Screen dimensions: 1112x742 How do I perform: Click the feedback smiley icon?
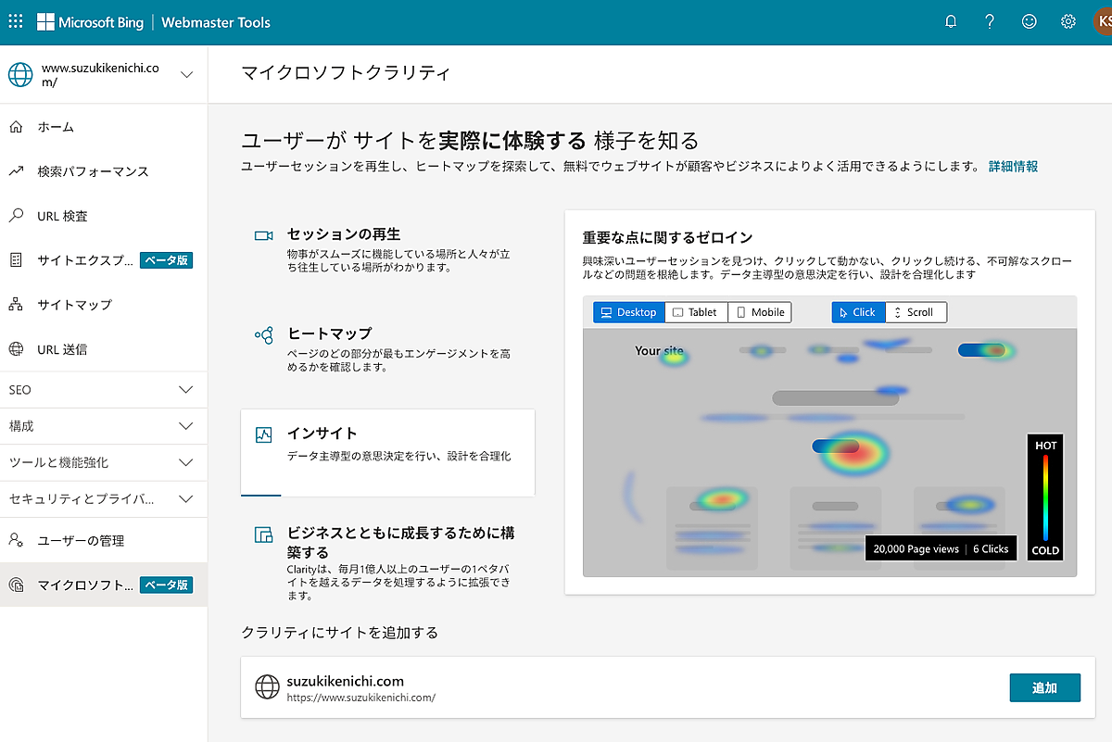pyautogui.click(x=1030, y=22)
